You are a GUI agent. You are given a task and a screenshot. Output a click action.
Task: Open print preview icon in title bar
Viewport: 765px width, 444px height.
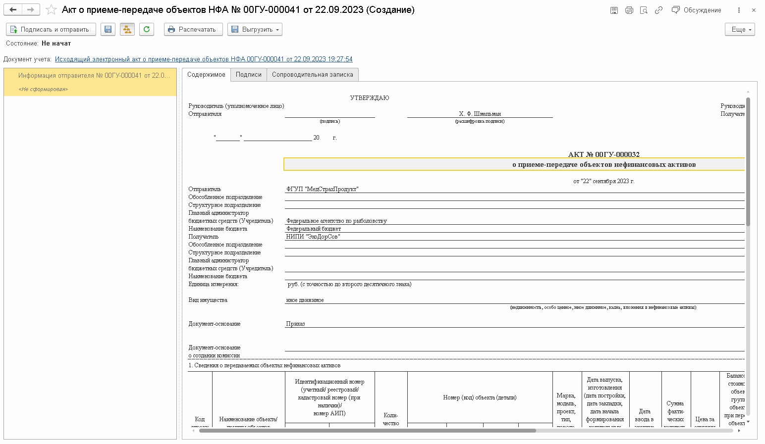(644, 10)
